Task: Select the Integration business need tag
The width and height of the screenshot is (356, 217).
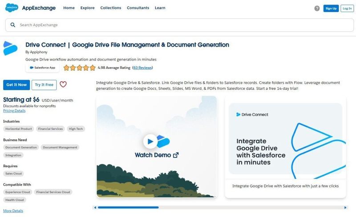Action: pos(13,155)
